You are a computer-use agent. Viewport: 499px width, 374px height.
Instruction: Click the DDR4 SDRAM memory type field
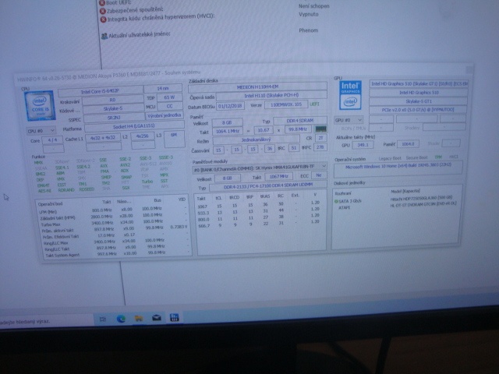point(299,121)
